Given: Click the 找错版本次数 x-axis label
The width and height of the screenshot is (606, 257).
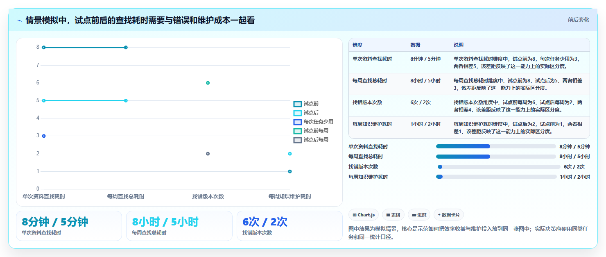Looking at the screenshot, I should [208, 197].
